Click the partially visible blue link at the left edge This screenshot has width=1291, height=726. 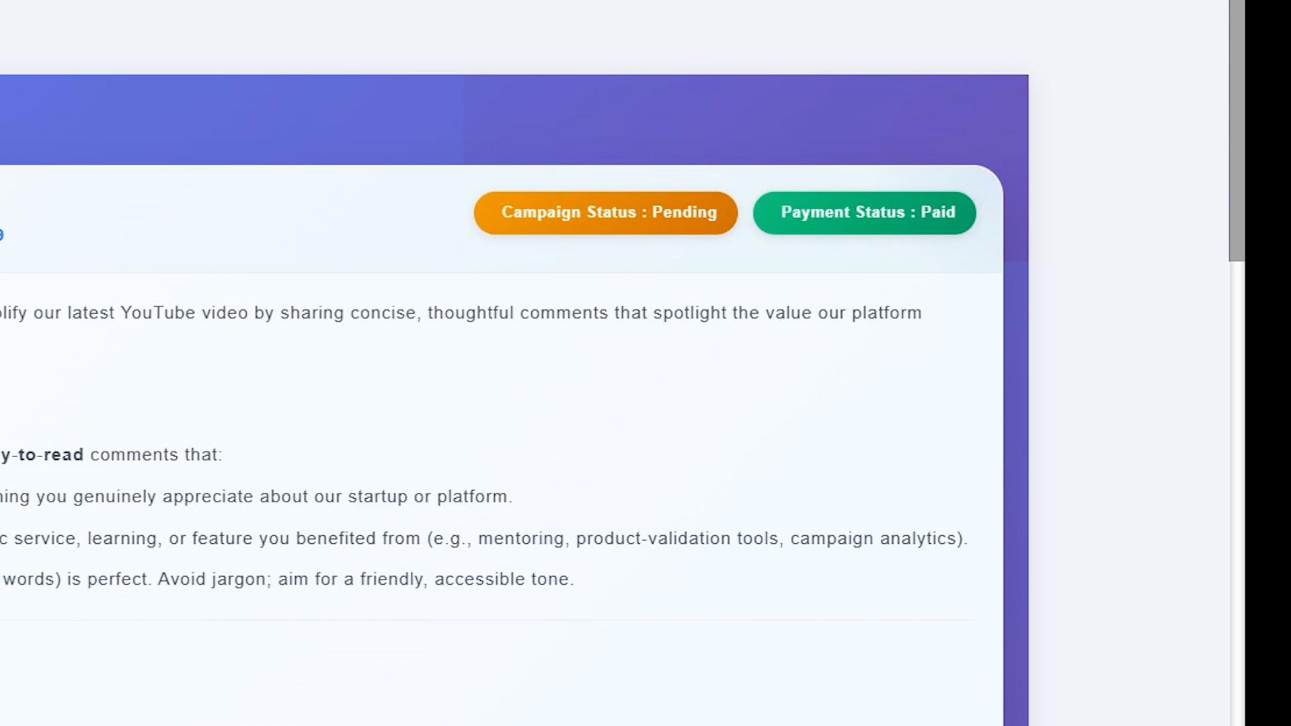pos(1,235)
